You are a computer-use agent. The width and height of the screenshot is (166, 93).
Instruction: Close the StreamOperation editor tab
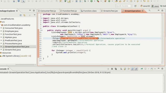click(142, 11)
